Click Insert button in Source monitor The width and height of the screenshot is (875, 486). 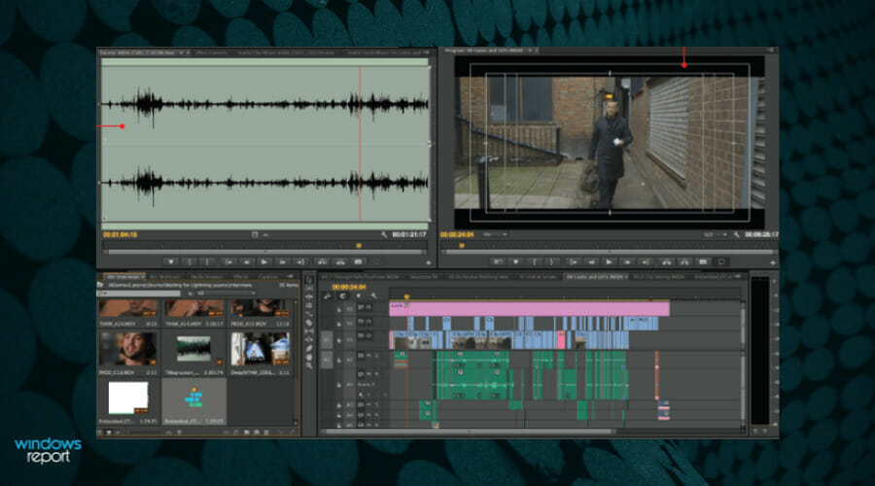point(323,261)
